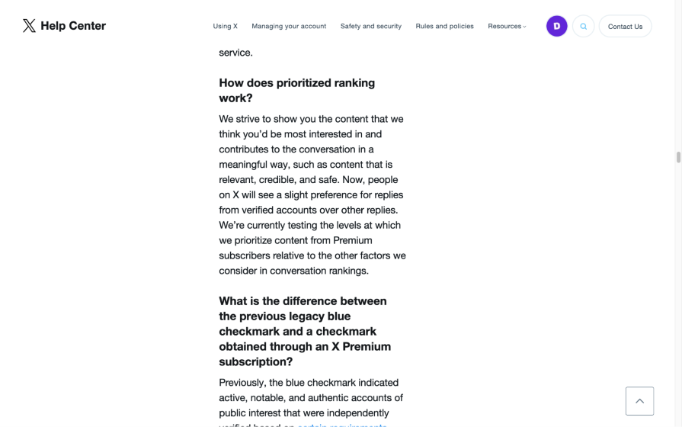Go to Managing your account

tap(289, 26)
